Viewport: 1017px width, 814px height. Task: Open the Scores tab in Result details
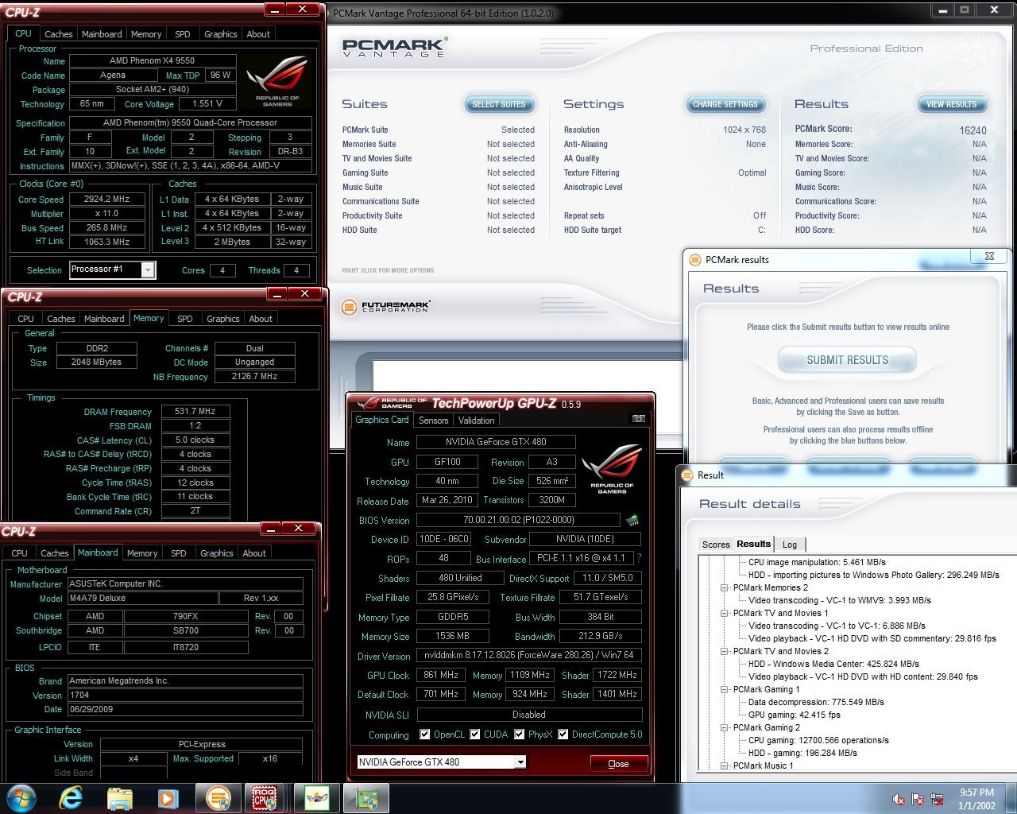click(x=716, y=545)
